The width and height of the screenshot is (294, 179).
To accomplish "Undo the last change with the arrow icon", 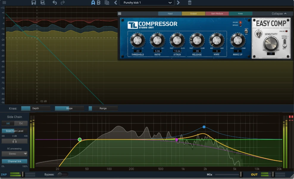I will [54, 3].
